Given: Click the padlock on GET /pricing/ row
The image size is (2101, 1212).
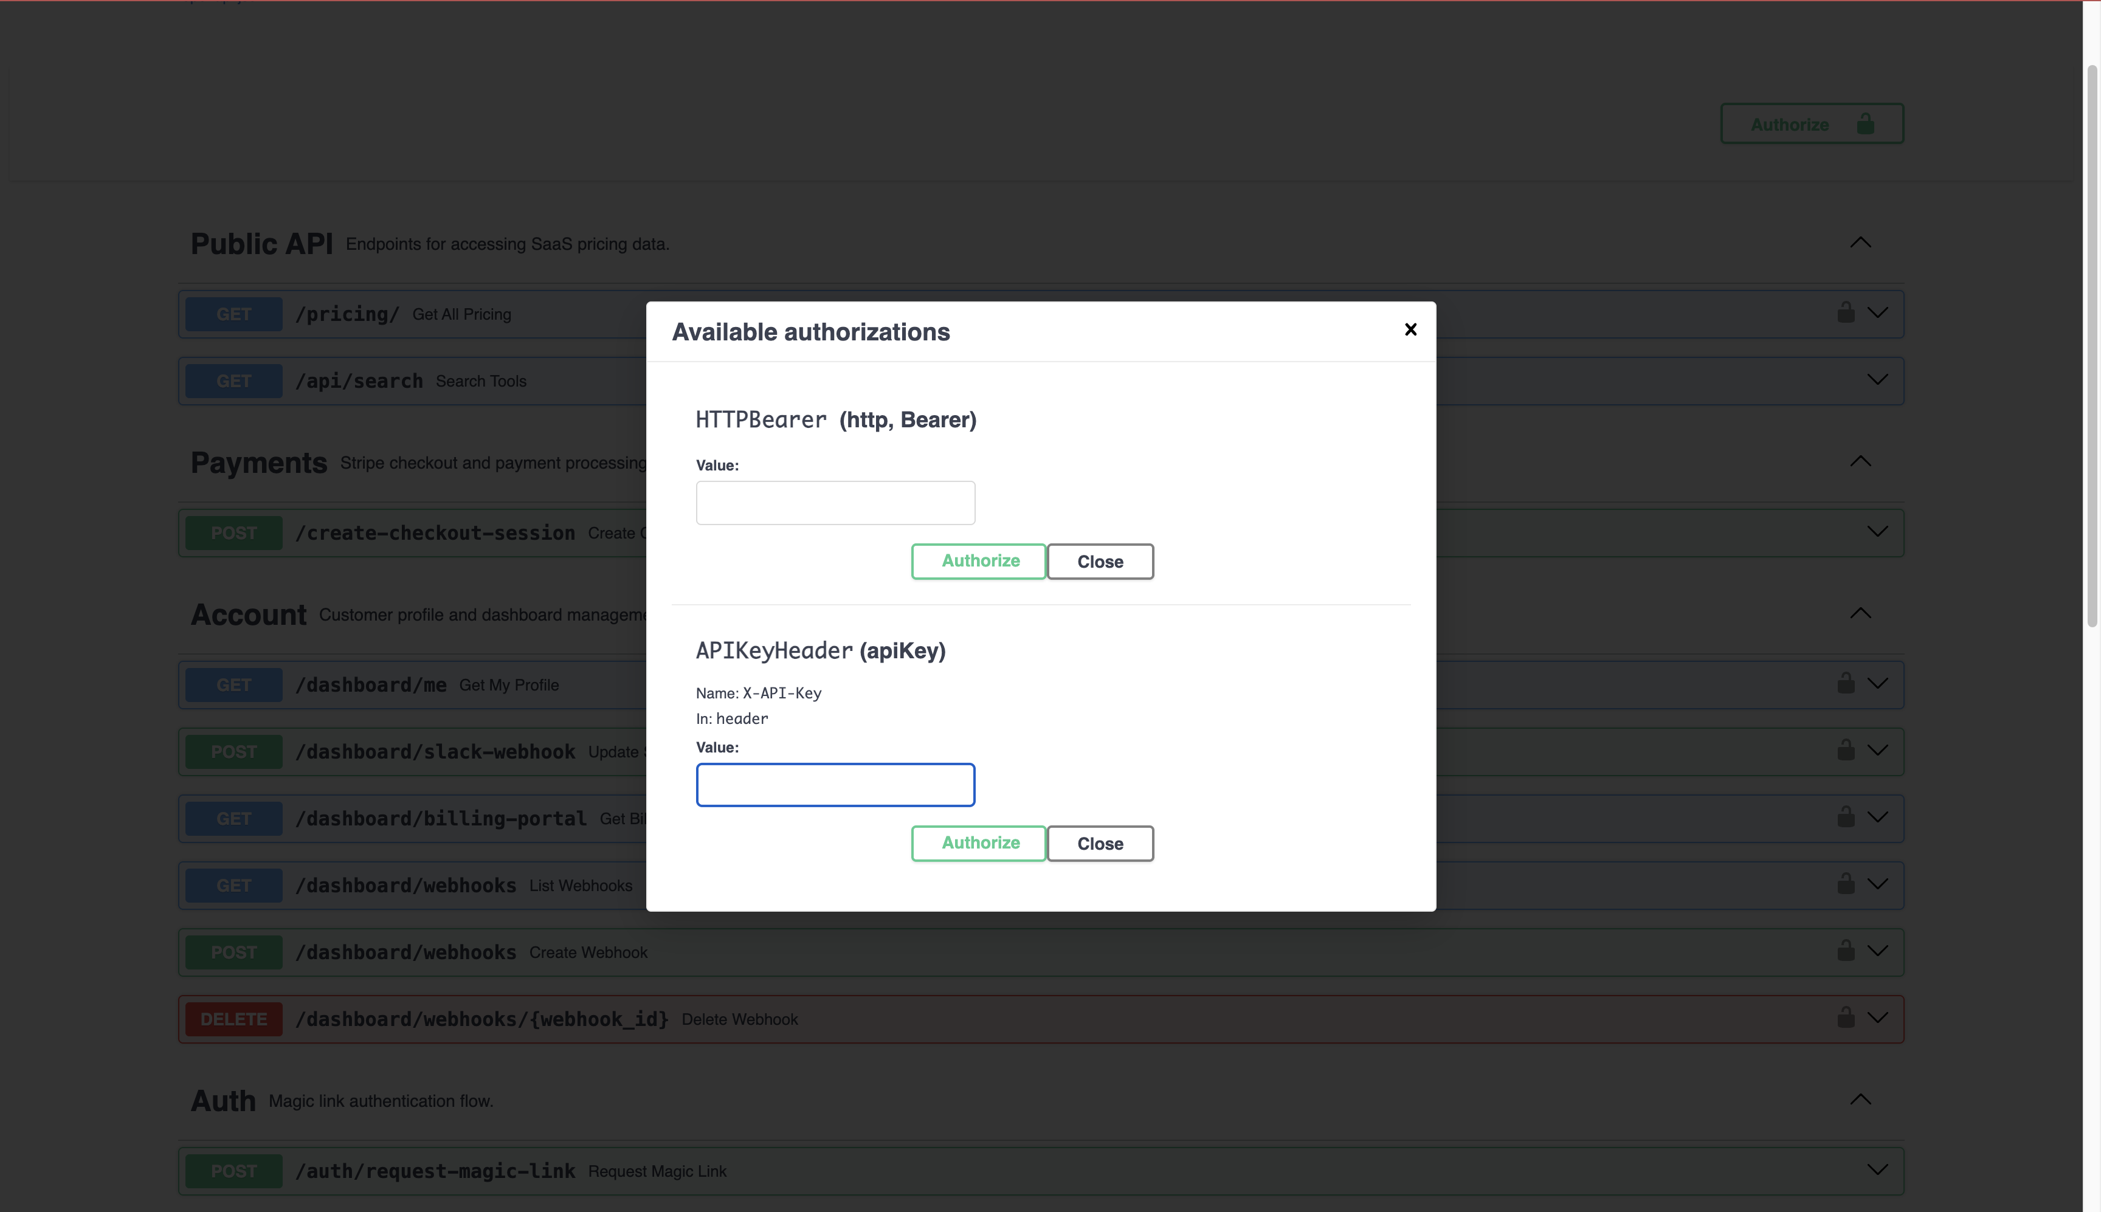Looking at the screenshot, I should point(1846,313).
